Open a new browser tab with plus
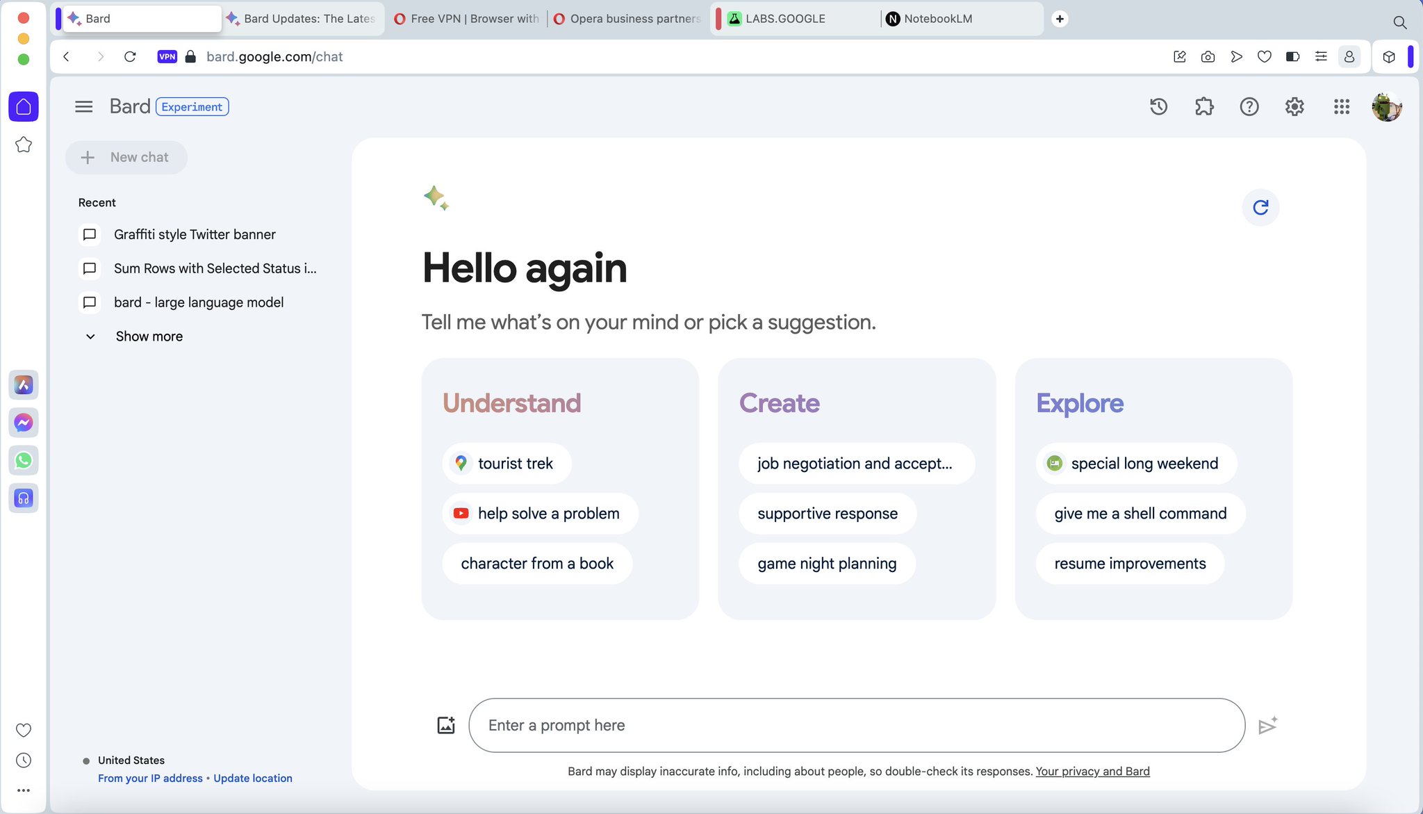The height and width of the screenshot is (814, 1423). (x=1060, y=19)
